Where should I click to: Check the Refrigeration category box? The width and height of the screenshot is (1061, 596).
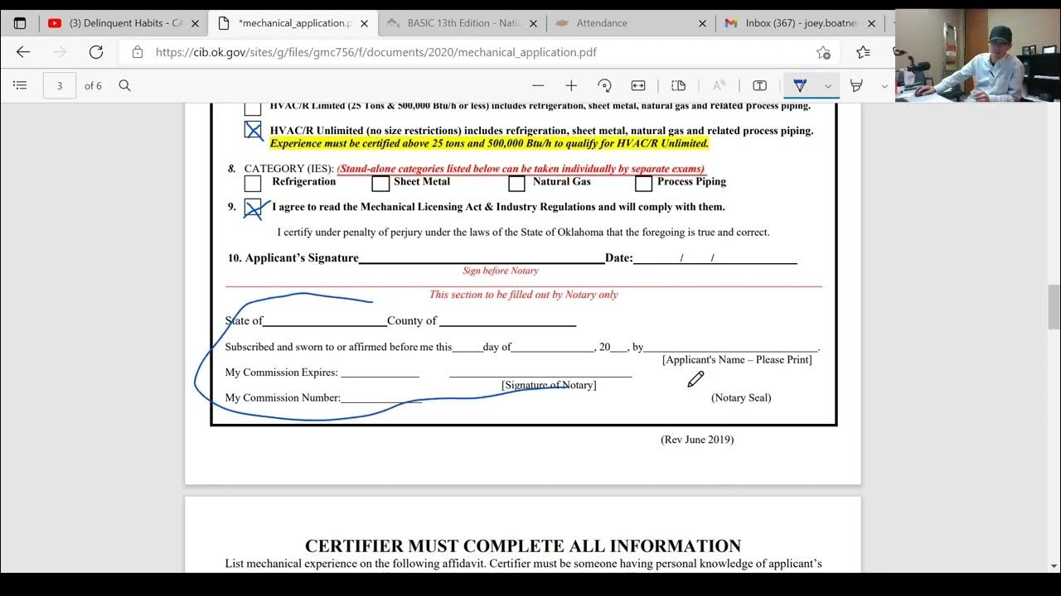[x=253, y=183]
